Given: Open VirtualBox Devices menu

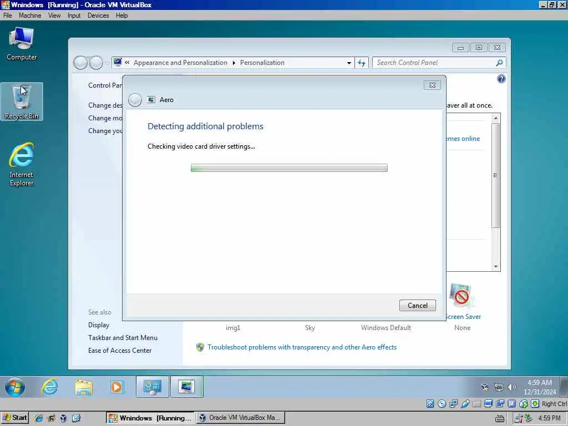Looking at the screenshot, I should 98,16.
